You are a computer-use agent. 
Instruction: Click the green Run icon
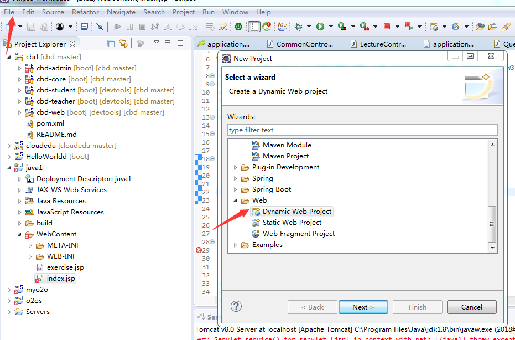tap(320, 27)
